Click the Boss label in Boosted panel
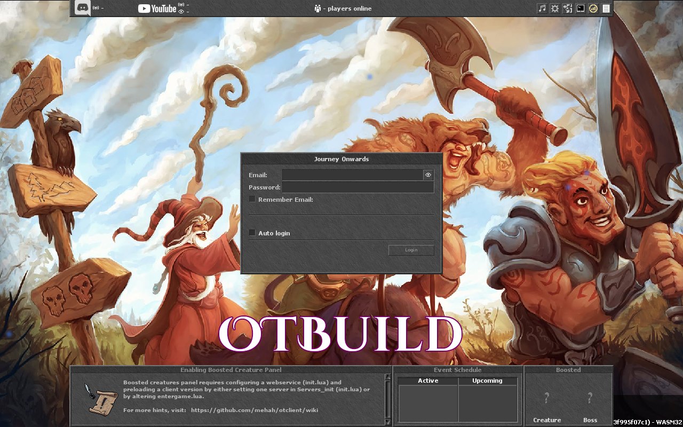 (590, 420)
